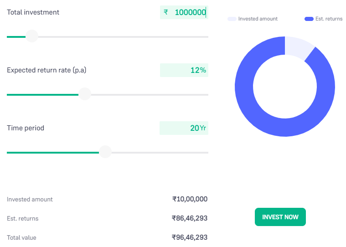The height and width of the screenshot is (247, 346).
Task: Grab the Expected return rate slider knob
Action: point(85,94)
